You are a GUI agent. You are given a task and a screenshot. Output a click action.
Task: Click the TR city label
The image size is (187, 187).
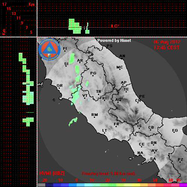tap(98, 92)
